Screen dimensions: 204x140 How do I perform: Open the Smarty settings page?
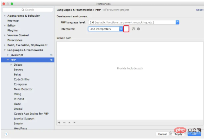coord(18,124)
